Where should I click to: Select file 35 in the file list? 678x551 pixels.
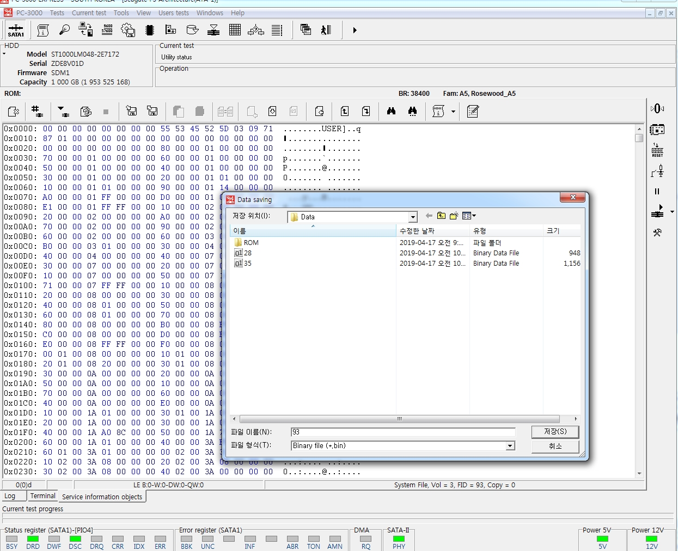pos(243,264)
